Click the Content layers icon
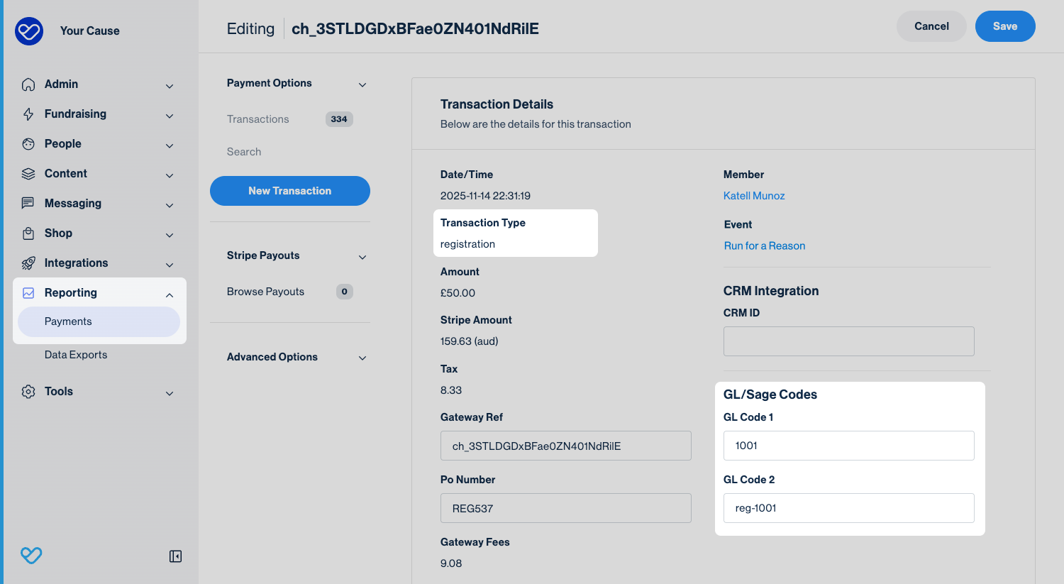This screenshot has height=584, width=1064. click(x=28, y=174)
